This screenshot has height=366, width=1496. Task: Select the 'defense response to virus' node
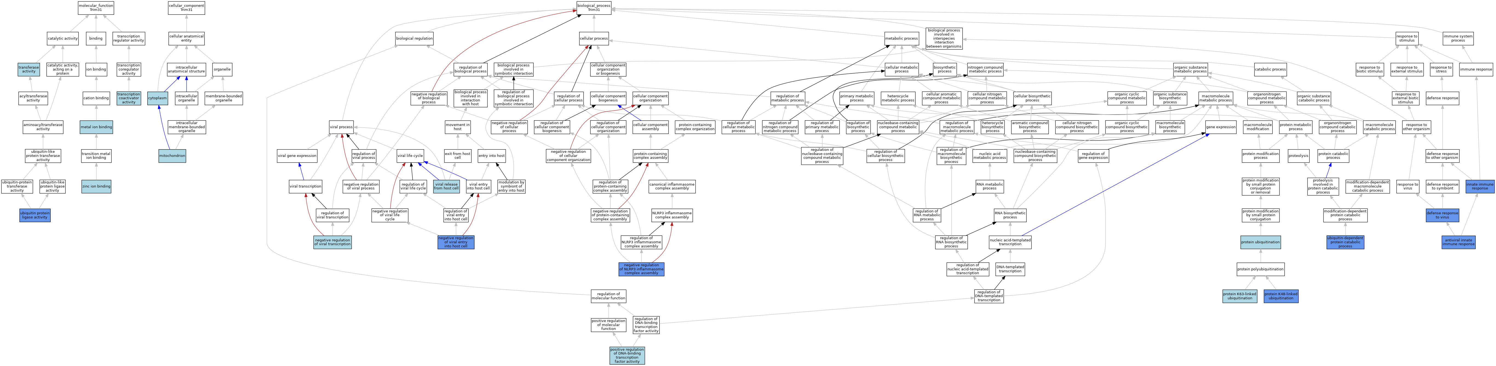click(1443, 215)
